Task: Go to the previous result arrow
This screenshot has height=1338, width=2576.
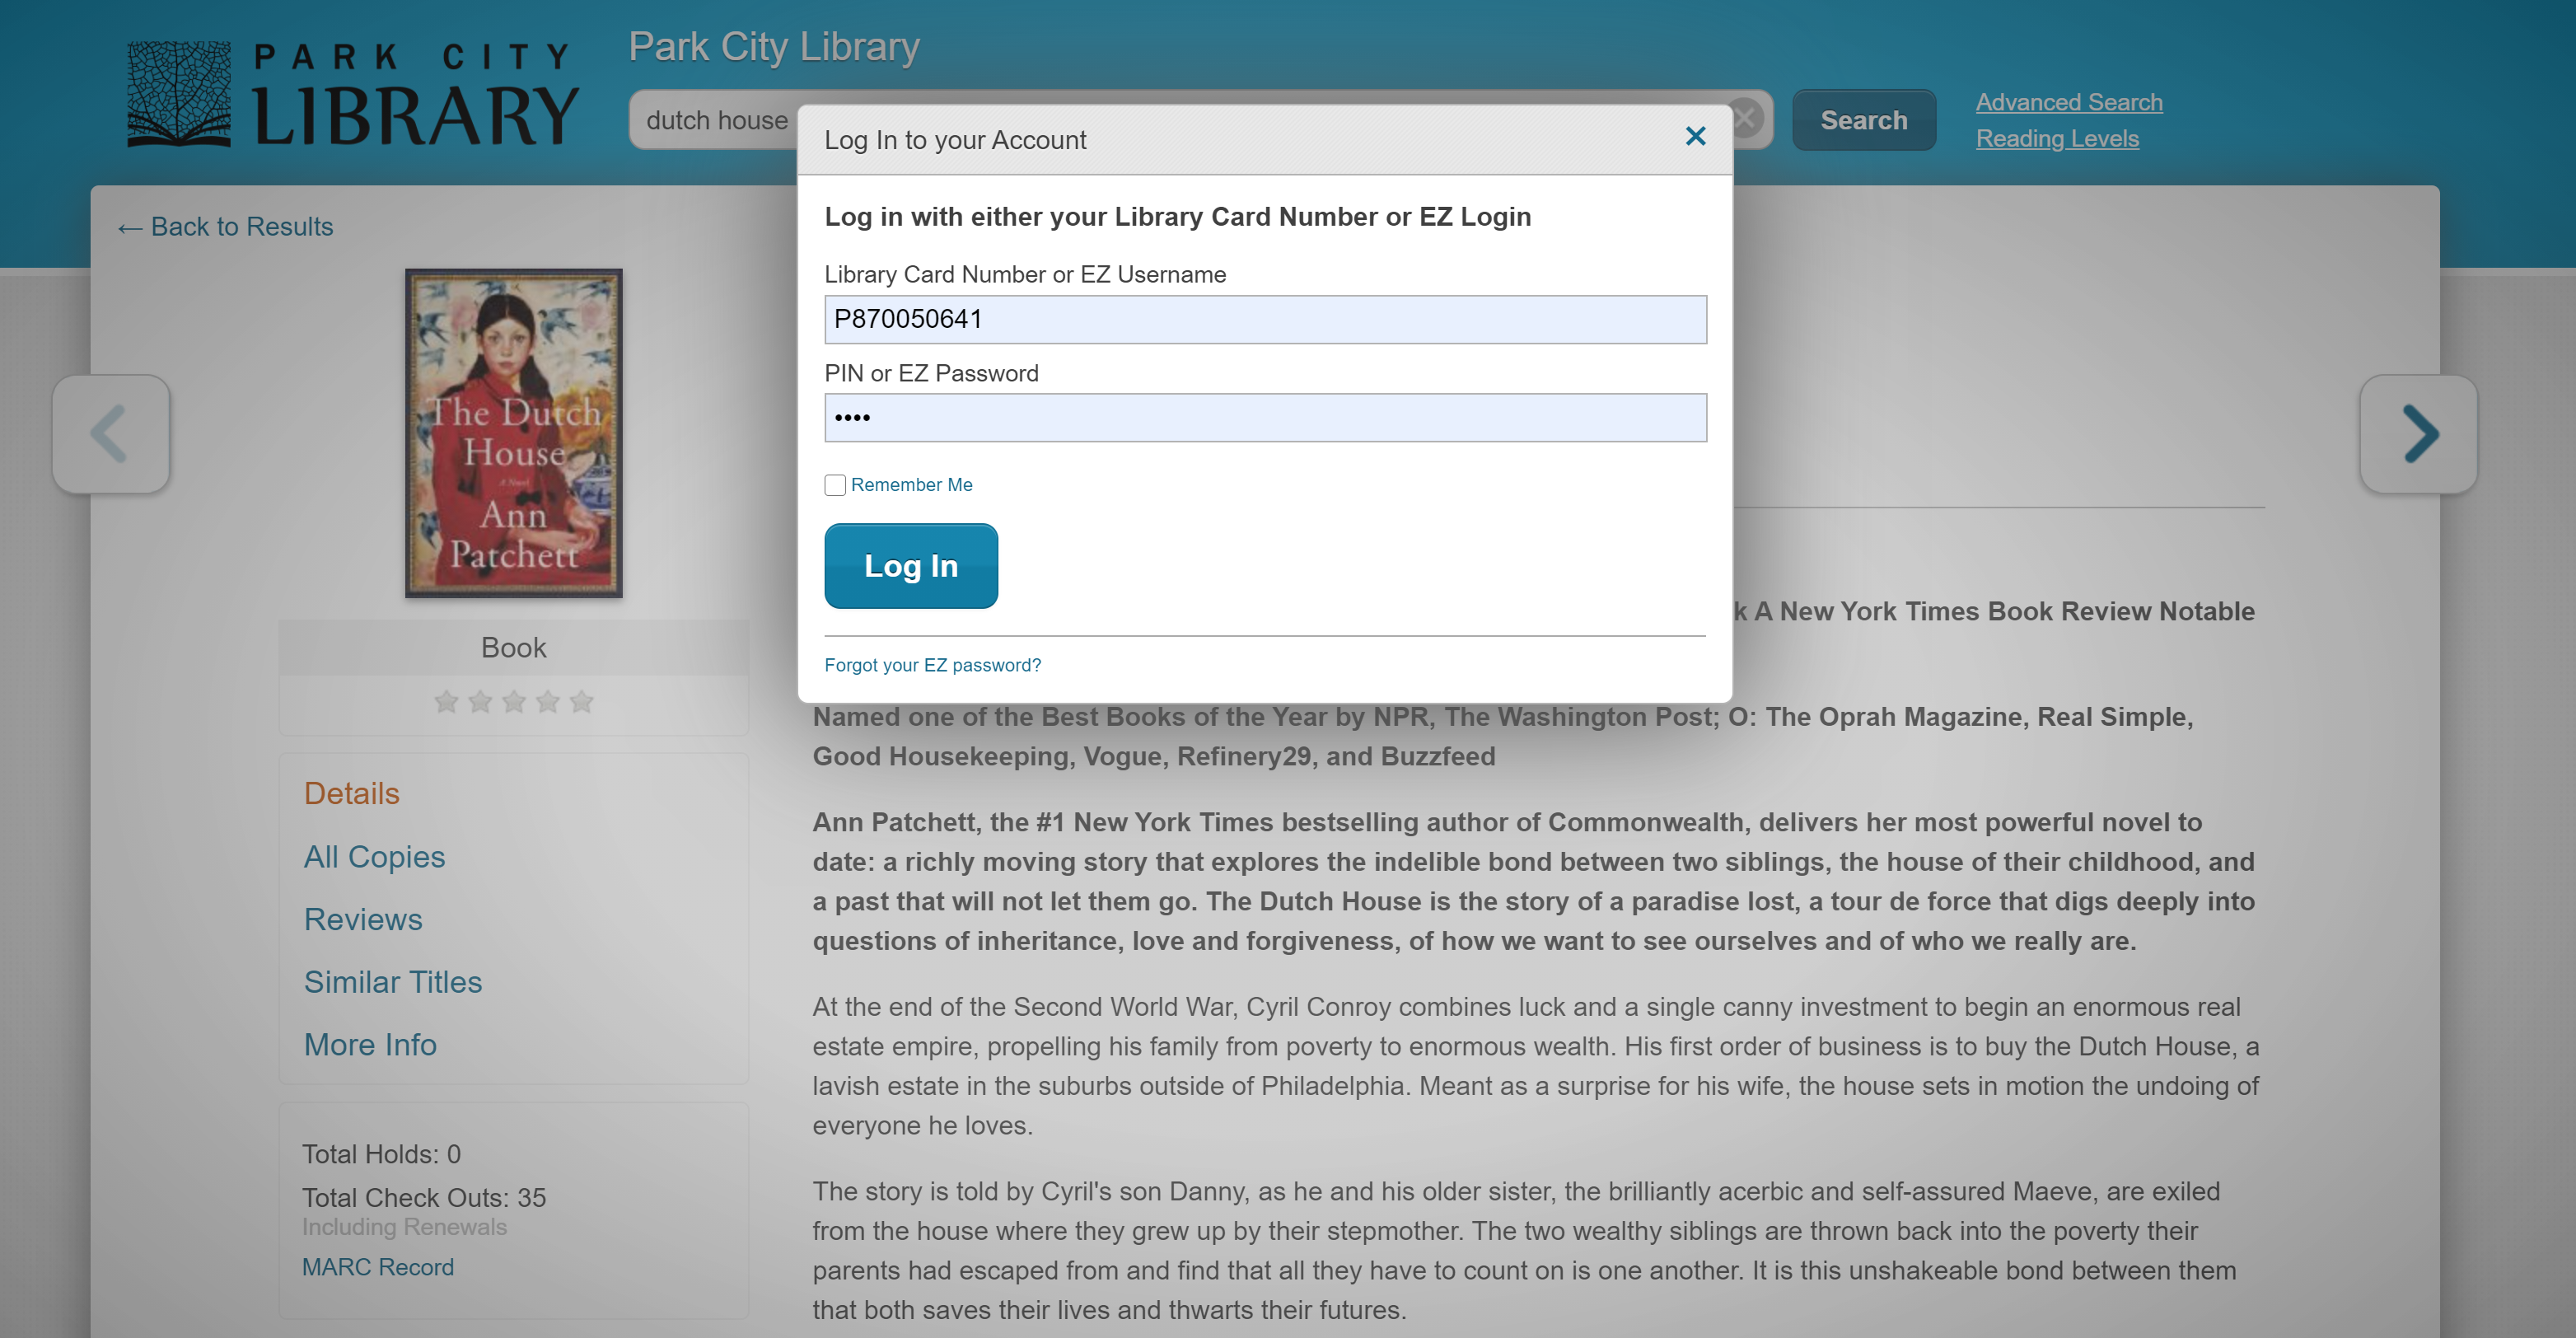Action: pyautogui.click(x=111, y=434)
